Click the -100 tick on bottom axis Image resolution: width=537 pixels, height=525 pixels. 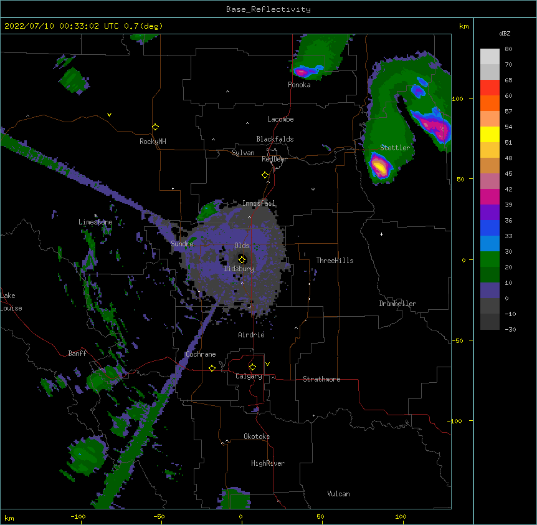78,516
